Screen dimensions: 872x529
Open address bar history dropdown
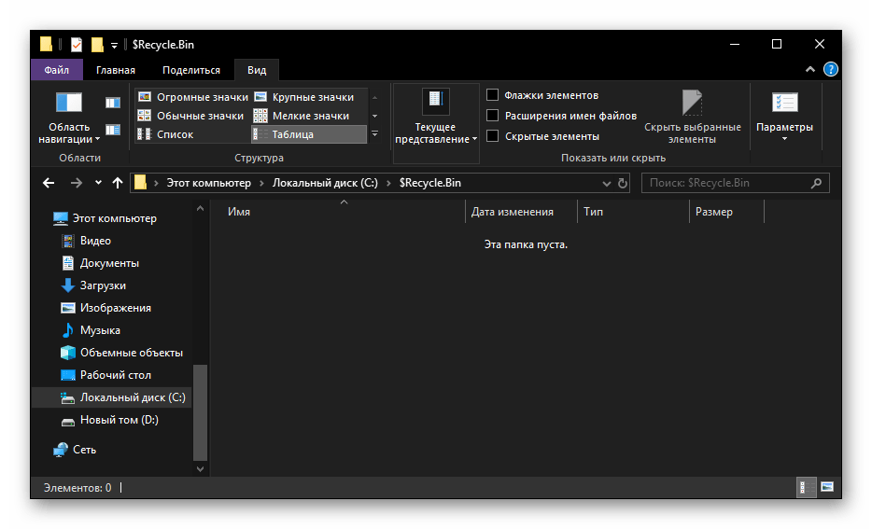point(606,184)
